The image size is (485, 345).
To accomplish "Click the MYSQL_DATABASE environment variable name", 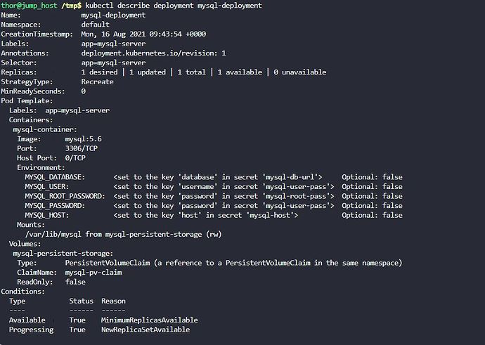I will (x=54, y=176).
